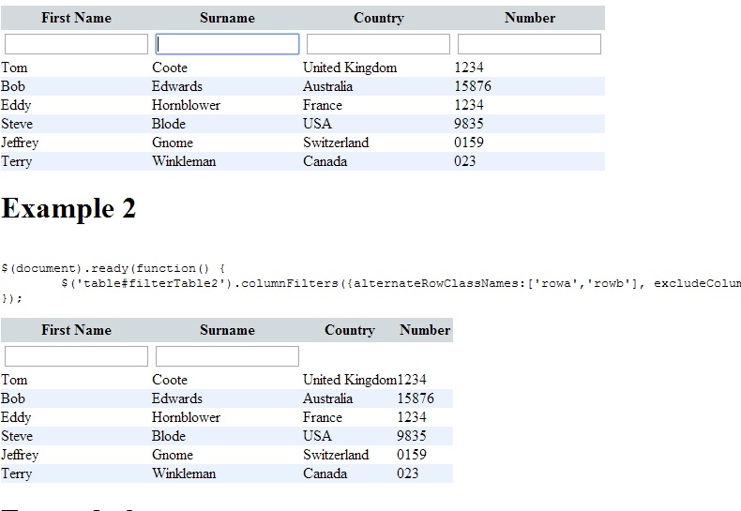Select the Hornblower cell in top table
This screenshot has height=511, width=741.
(186, 105)
